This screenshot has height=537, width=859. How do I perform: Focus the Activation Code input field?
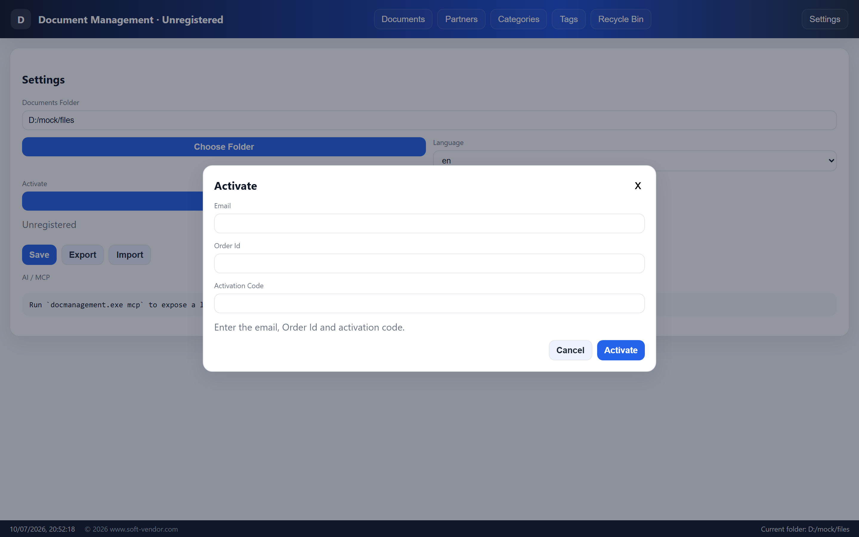(429, 303)
